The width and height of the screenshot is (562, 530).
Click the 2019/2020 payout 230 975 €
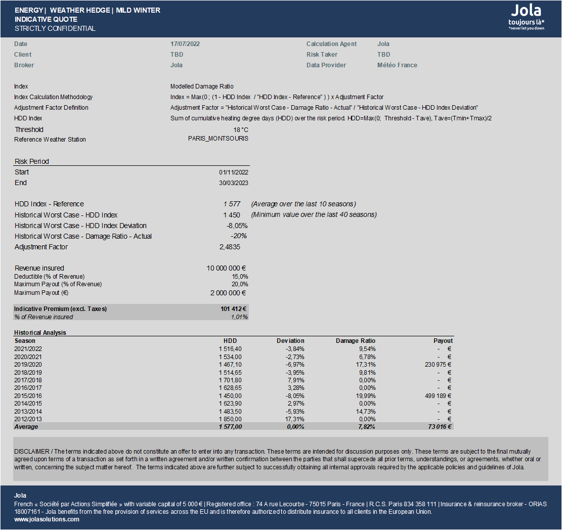point(438,365)
